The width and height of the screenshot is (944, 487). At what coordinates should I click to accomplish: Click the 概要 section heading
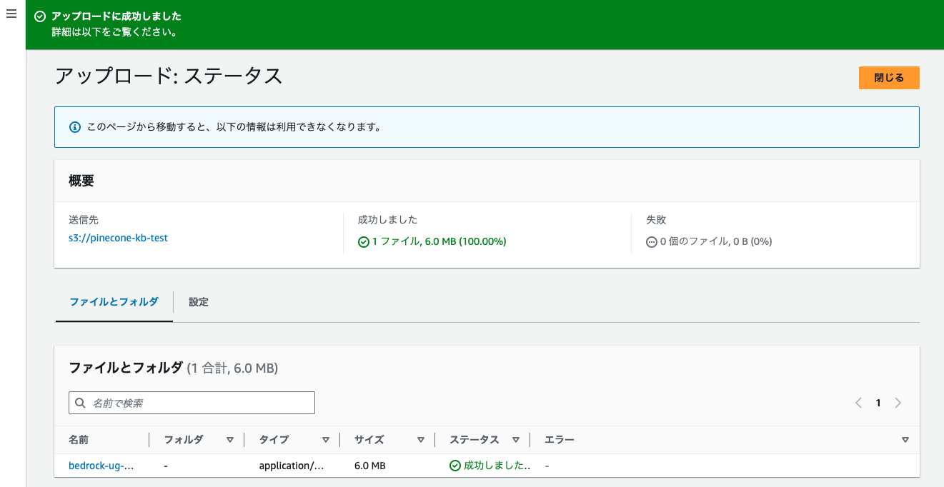pyautogui.click(x=81, y=181)
